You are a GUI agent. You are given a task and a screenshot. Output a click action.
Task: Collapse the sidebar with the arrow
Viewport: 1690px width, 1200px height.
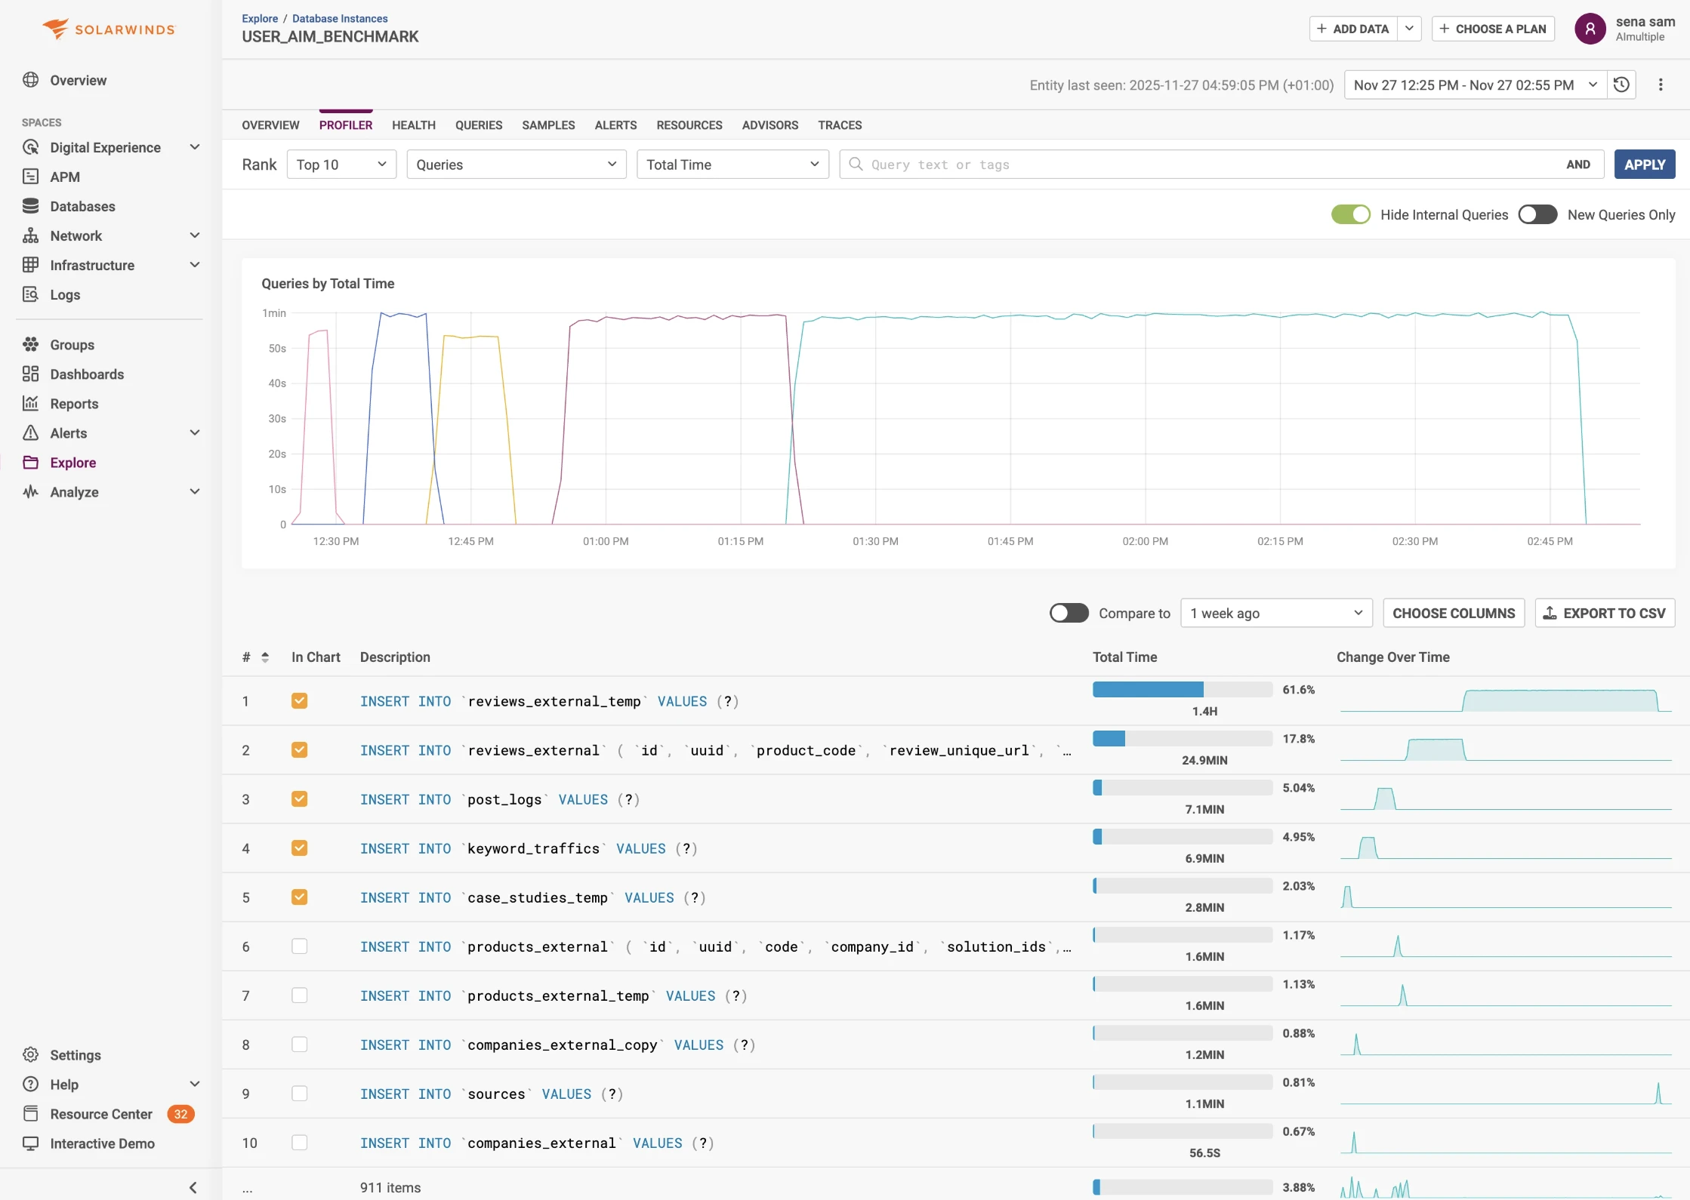[x=193, y=1187]
